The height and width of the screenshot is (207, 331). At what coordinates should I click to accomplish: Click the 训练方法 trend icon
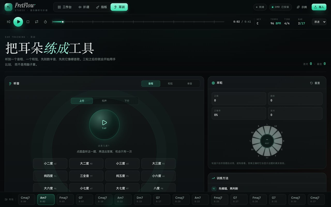coord(213,178)
